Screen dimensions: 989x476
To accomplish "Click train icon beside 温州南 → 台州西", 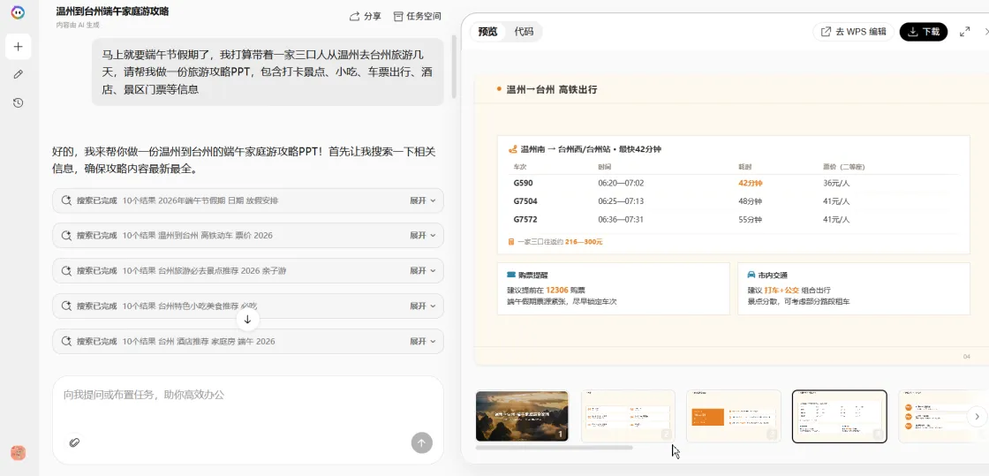I will pyautogui.click(x=513, y=149).
